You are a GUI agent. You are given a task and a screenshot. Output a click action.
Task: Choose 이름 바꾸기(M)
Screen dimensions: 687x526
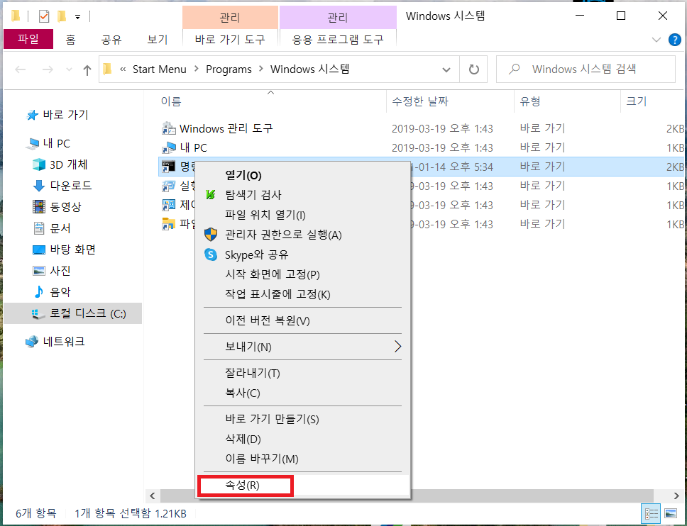click(303, 459)
